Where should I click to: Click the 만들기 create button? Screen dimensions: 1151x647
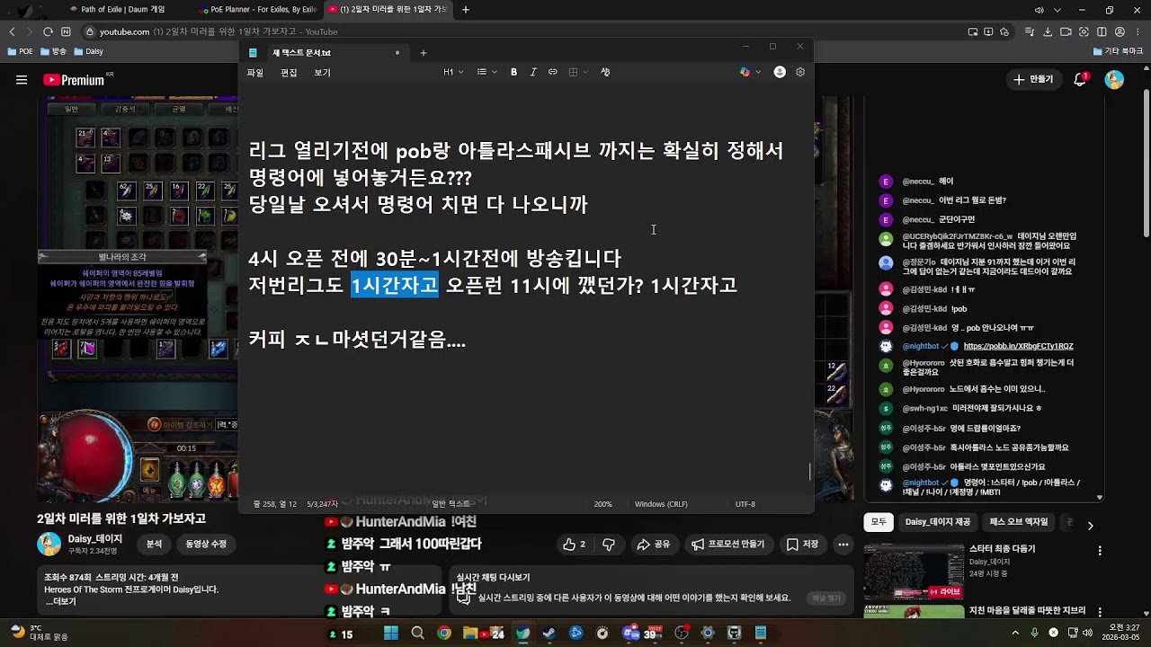coord(1034,79)
